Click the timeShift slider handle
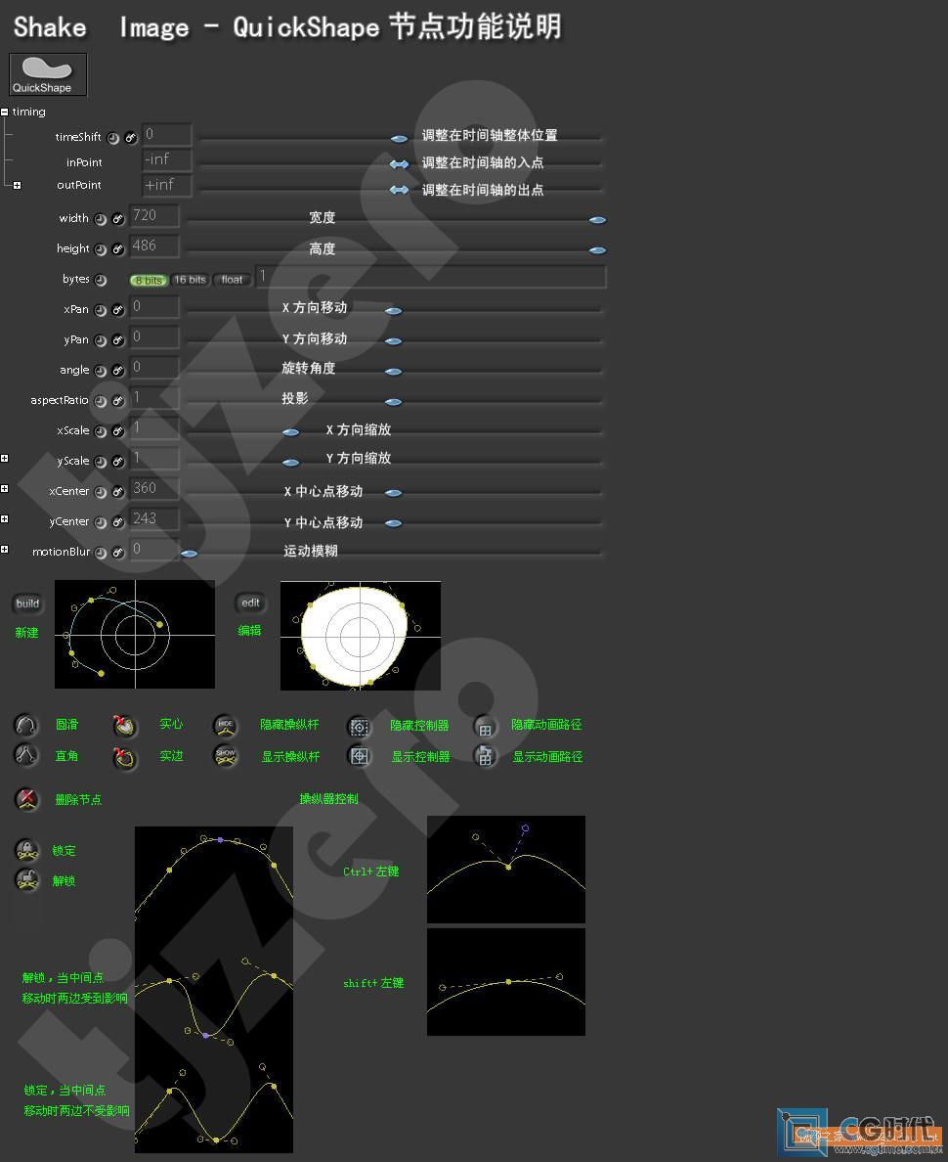This screenshot has height=1162, width=948. pos(399,139)
